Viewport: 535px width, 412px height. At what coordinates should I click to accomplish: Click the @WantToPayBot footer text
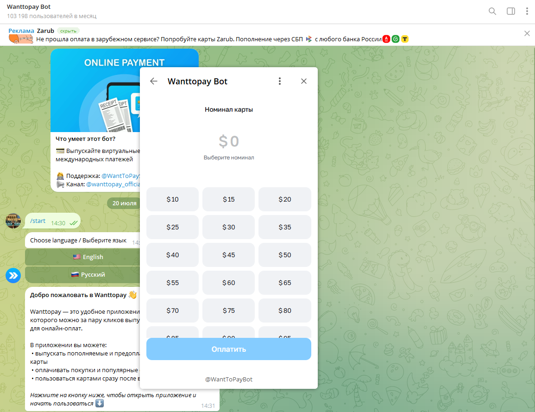tap(229, 379)
